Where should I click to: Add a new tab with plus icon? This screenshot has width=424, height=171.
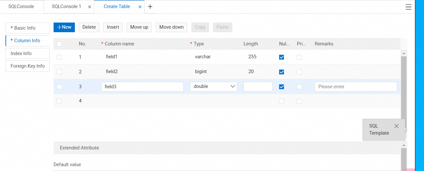click(150, 6)
